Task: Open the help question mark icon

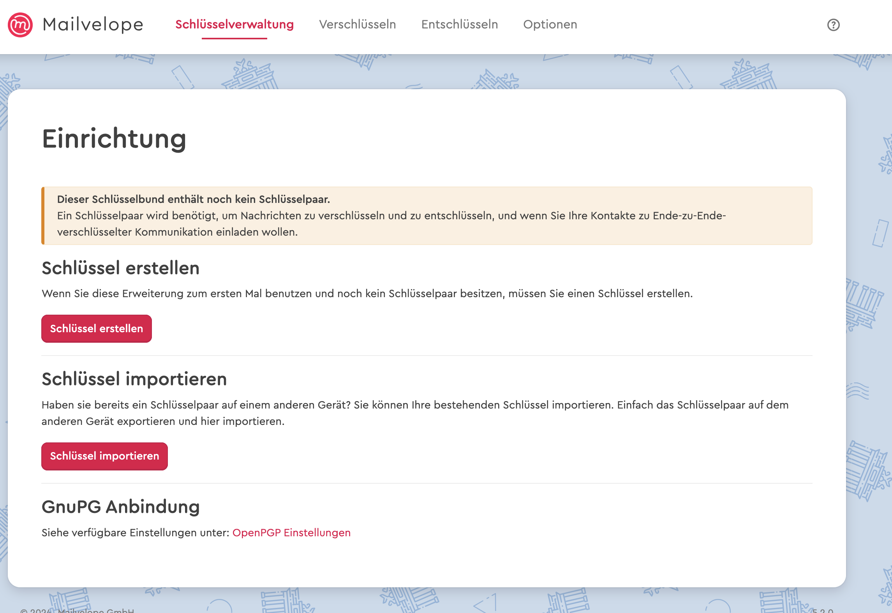Action: coord(833,25)
